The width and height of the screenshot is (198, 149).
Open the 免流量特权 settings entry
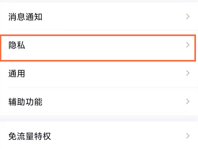click(99, 136)
